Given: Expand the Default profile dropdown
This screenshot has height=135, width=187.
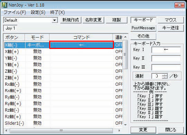Looking at the screenshot, I should click(54, 20).
